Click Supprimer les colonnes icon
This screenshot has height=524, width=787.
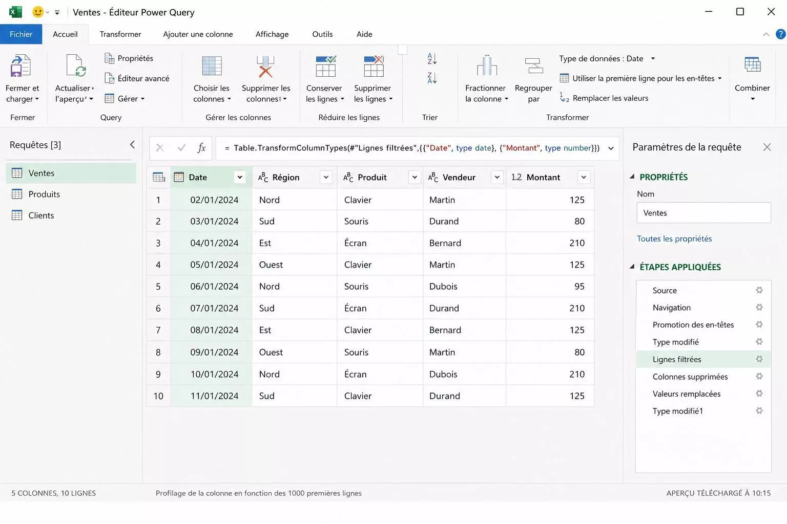pos(265,66)
